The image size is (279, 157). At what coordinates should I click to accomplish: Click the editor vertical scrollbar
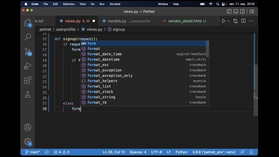point(256,90)
